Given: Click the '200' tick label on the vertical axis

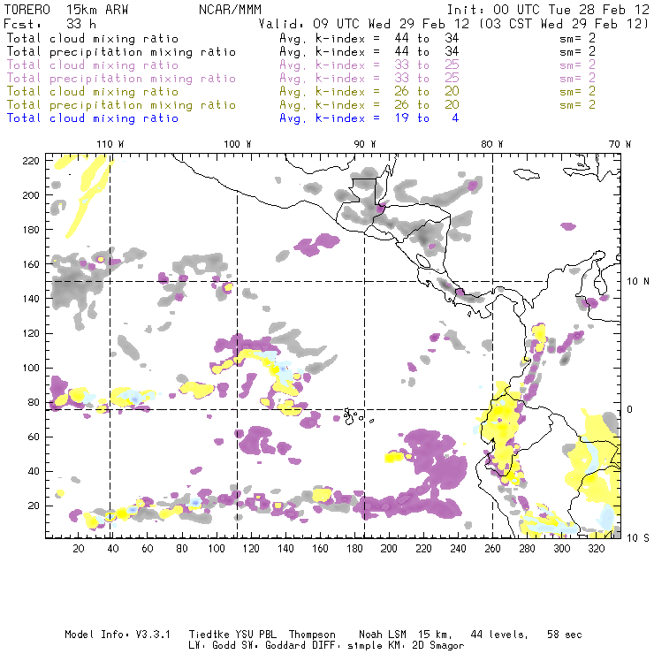Looking at the screenshot, I should tap(31, 195).
